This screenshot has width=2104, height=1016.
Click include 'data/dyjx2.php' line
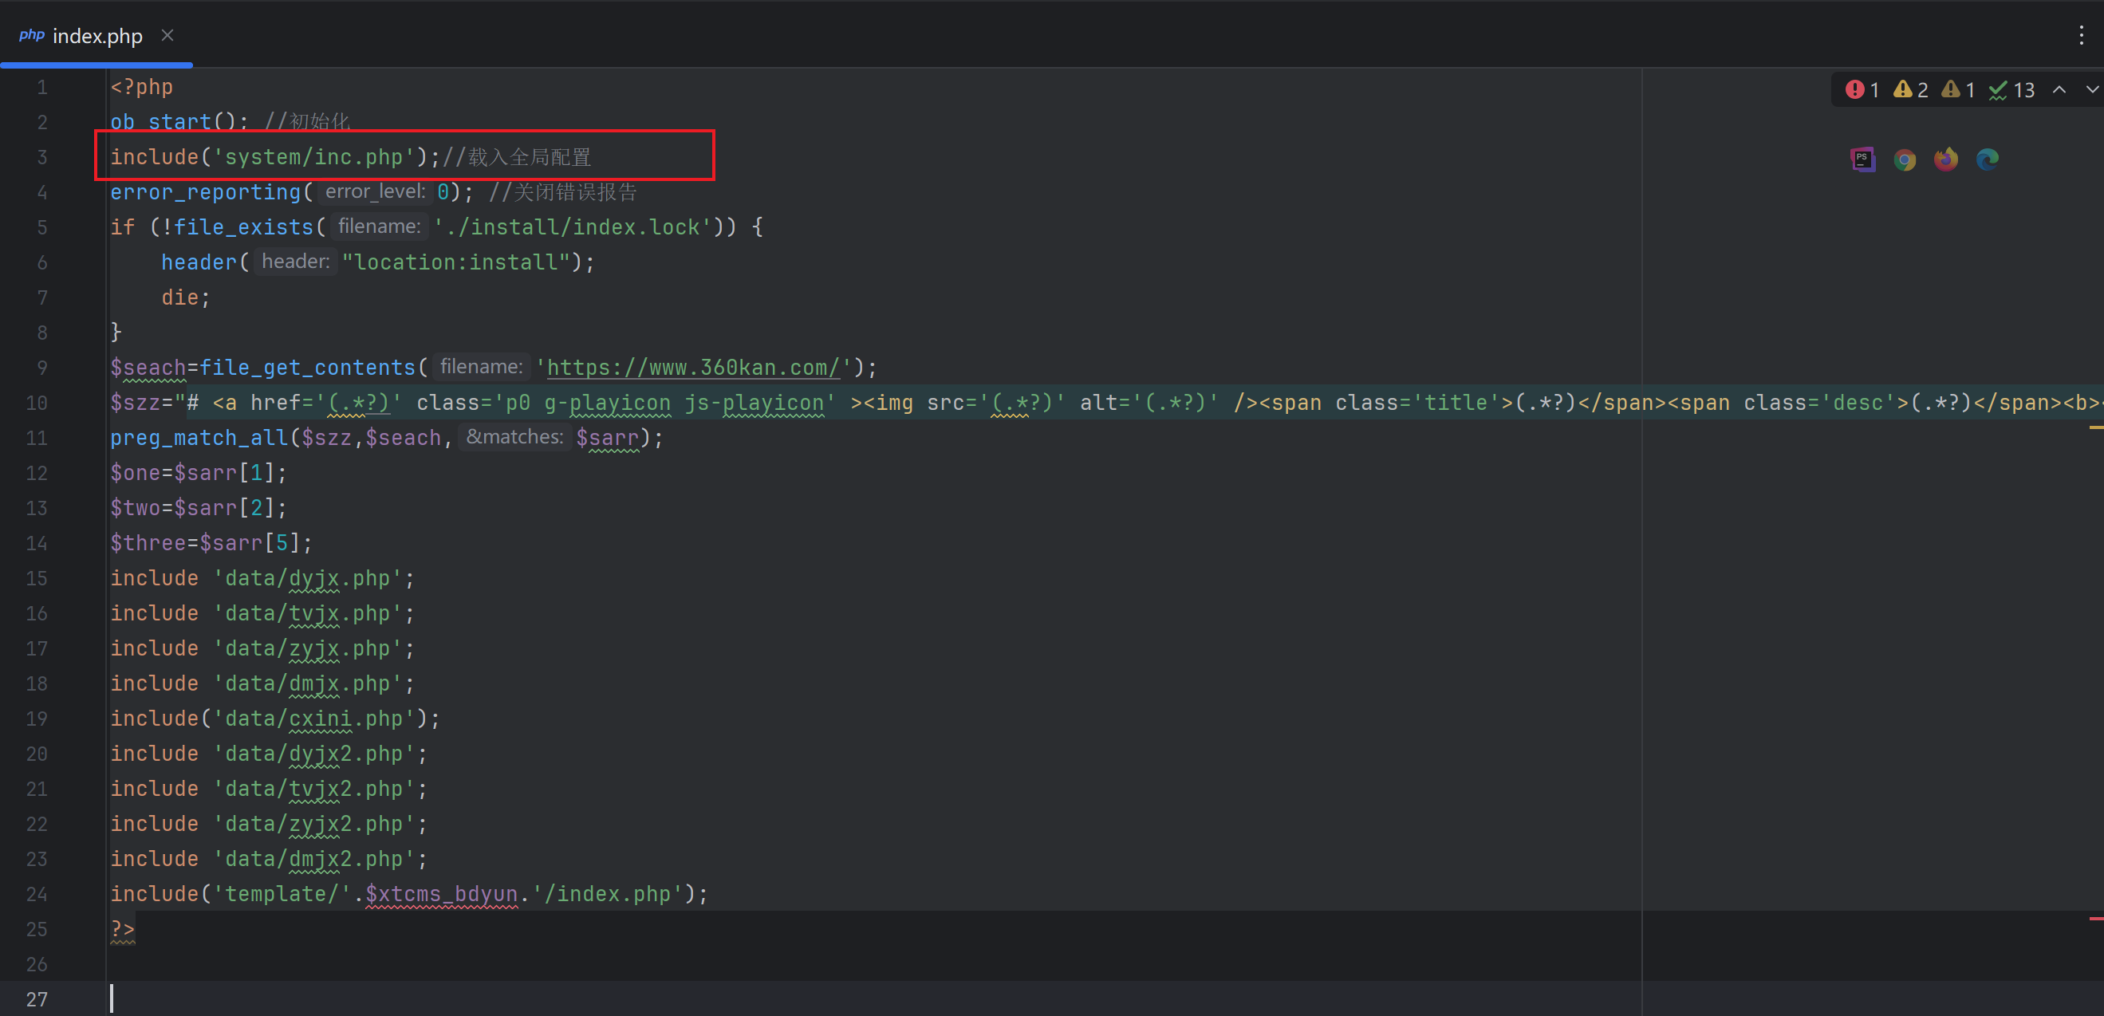[269, 754]
